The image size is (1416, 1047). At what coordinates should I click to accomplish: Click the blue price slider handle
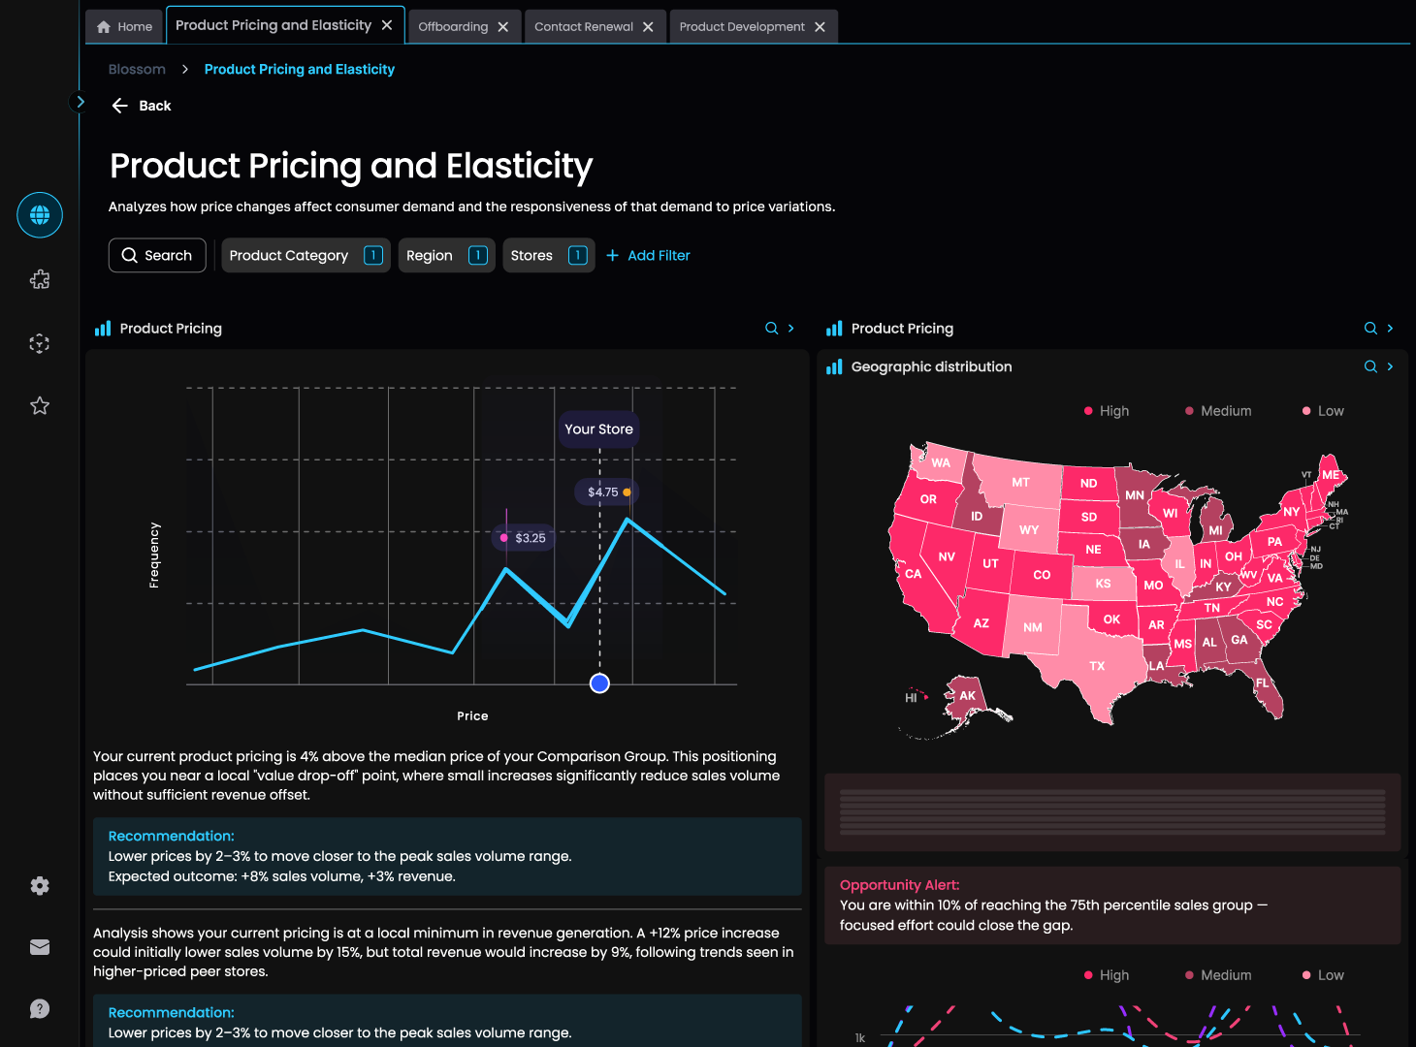pyautogui.click(x=599, y=683)
